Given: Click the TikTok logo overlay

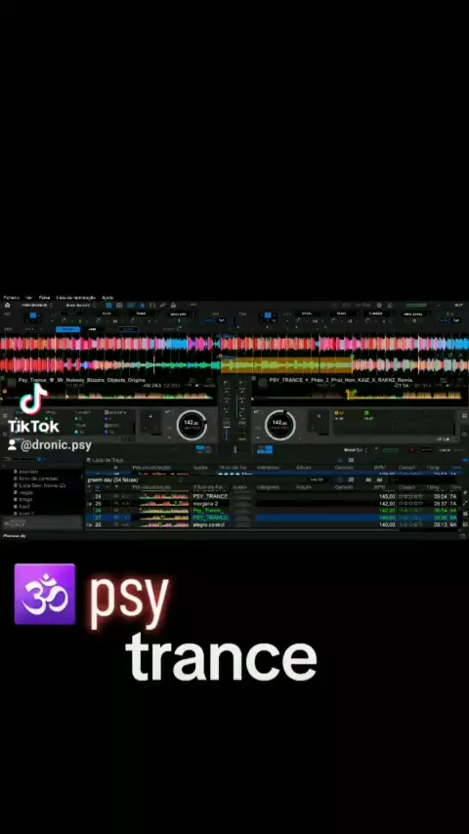Looking at the screenshot, I should point(33,407).
